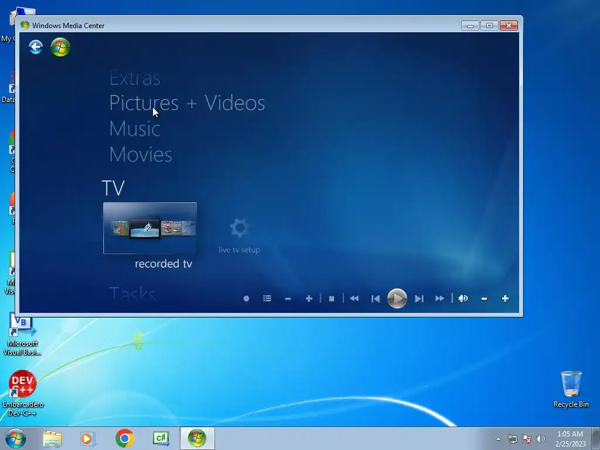Image resolution: width=600 pixels, height=450 pixels.
Task: Open live tv setup gear tile
Action: pyautogui.click(x=240, y=236)
